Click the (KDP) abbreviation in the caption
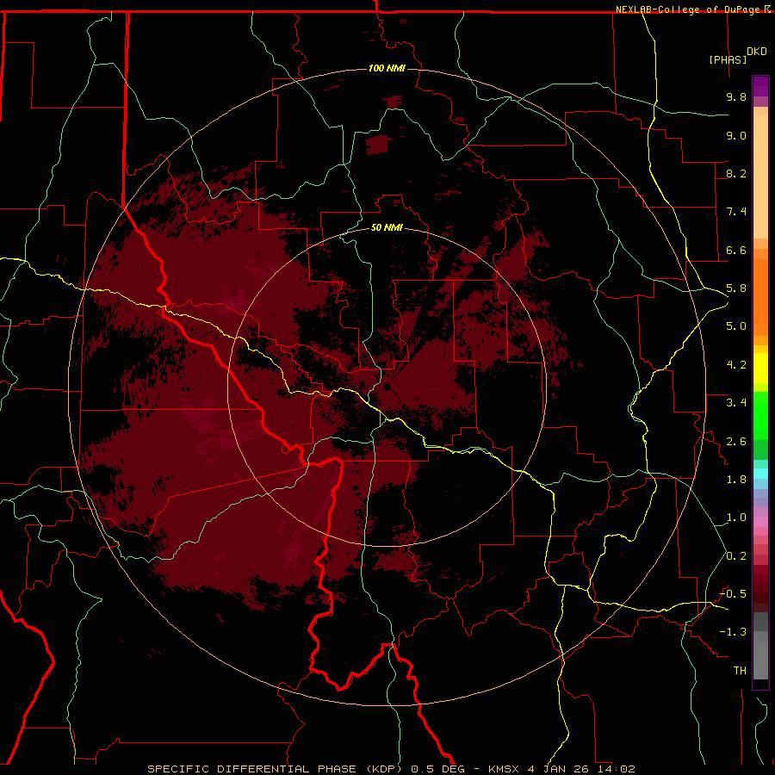 [x=386, y=769]
